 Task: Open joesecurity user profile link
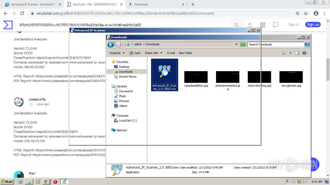(x=37, y=99)
